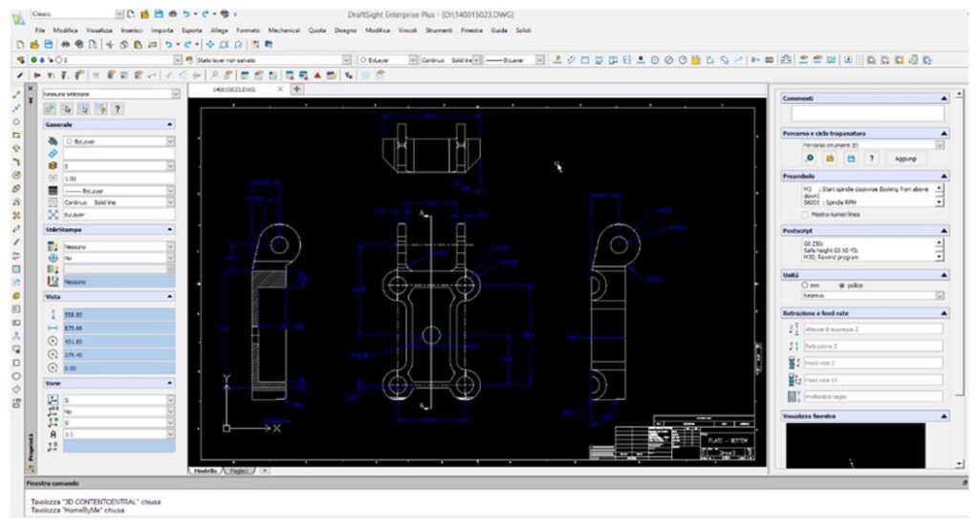Click the Aggiungi button
Viewport: 979px width, 529px height.
click(905, 159)
